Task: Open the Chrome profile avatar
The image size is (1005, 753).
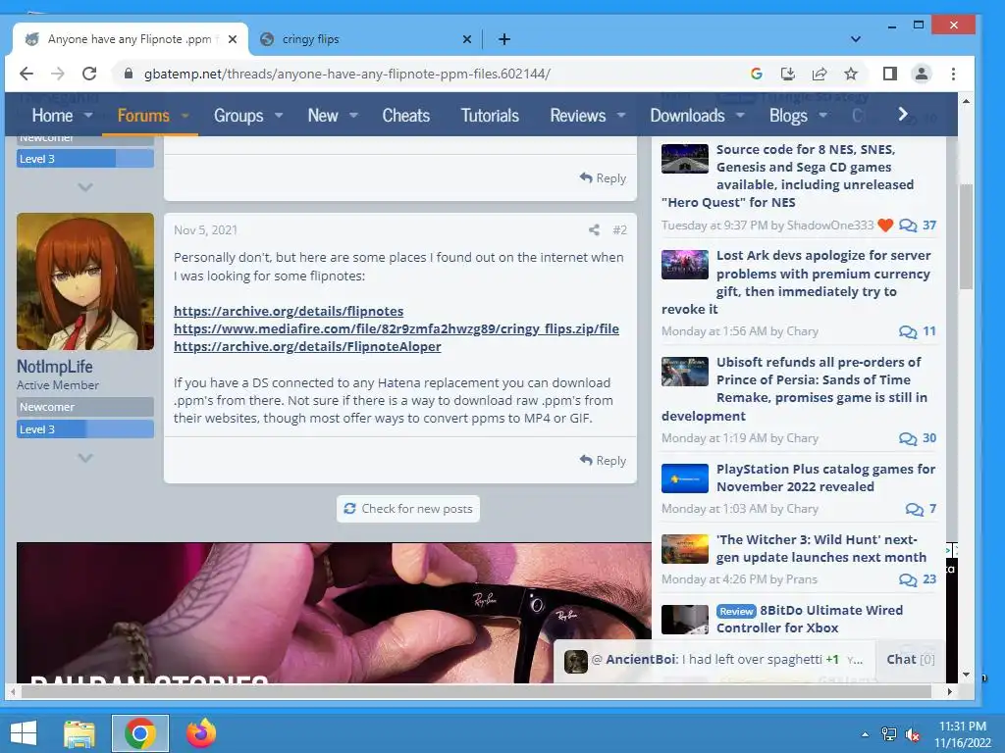Action: (x=921, y=74)
